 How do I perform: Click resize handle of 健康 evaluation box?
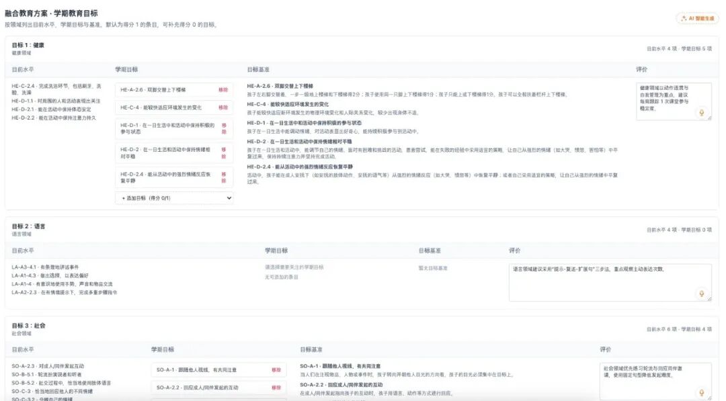coord(709,118)
